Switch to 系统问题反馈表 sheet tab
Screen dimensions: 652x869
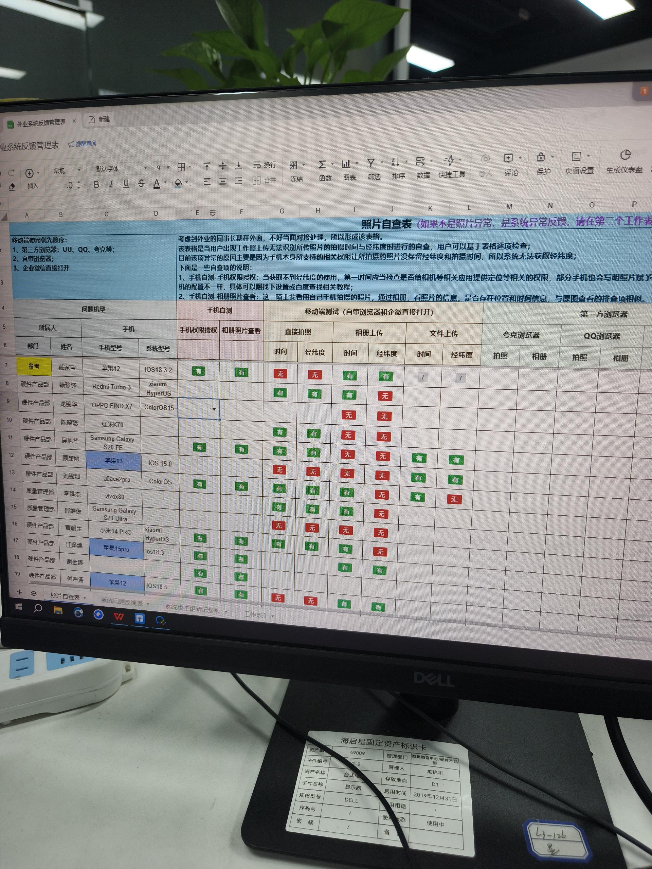[x=122, y=602]
